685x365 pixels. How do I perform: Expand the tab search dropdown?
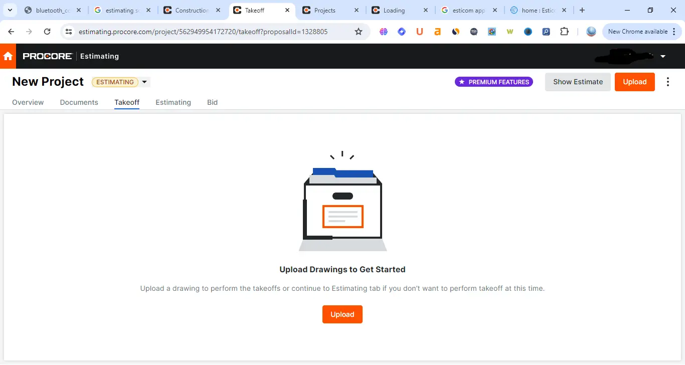tap(10, 10)
